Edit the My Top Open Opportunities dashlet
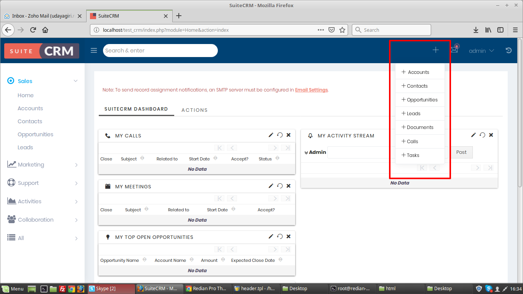The image size is (523, 294). (x=271, y=236)
